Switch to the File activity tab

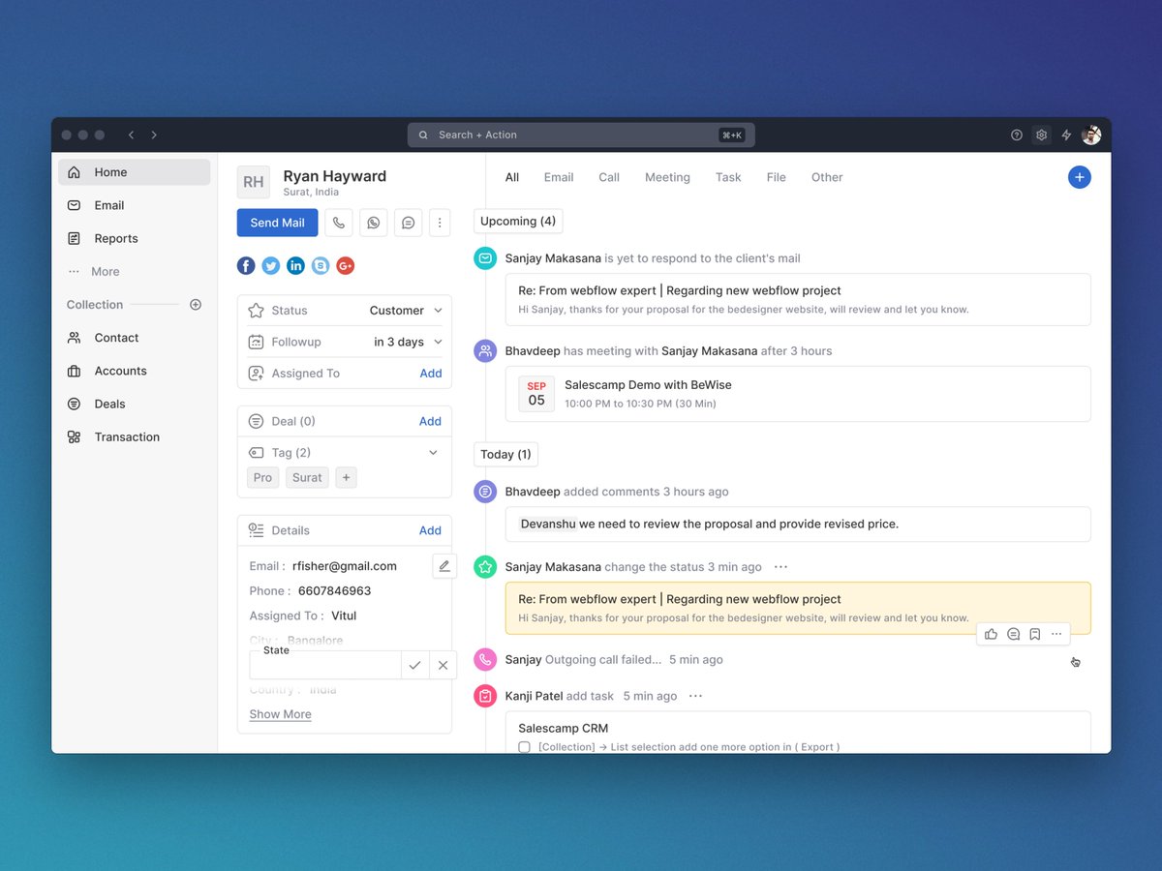(776, 177)
